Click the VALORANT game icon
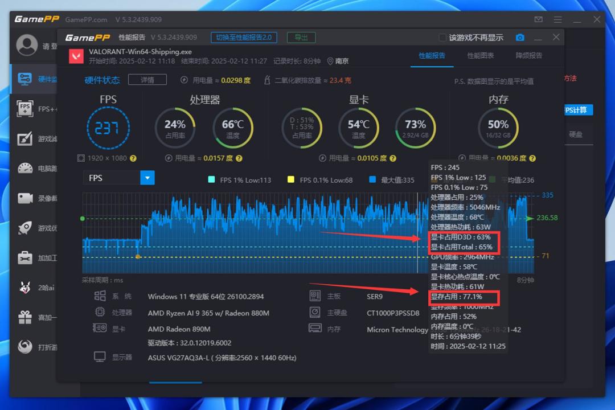The image size is (615, 410). (76, 56)
